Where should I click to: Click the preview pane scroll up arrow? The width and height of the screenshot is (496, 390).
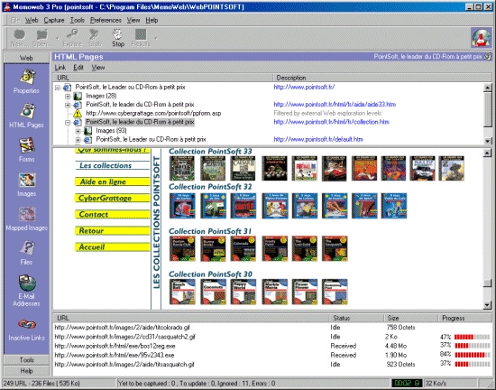[x=488, y=153]
